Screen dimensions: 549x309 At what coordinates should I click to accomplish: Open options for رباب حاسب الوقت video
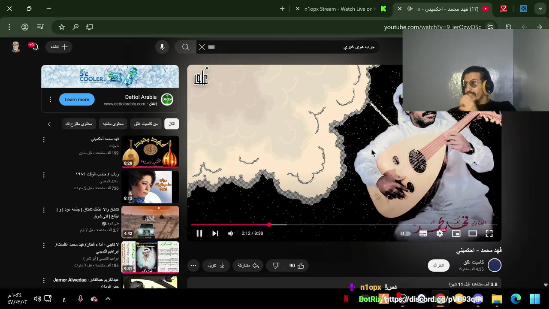tap(43, 175)
